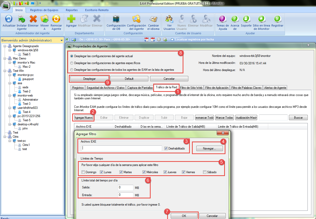Click the clock icon in date bar
The height and width of the screenshot is (219, 316).
[x=159, y=39]
